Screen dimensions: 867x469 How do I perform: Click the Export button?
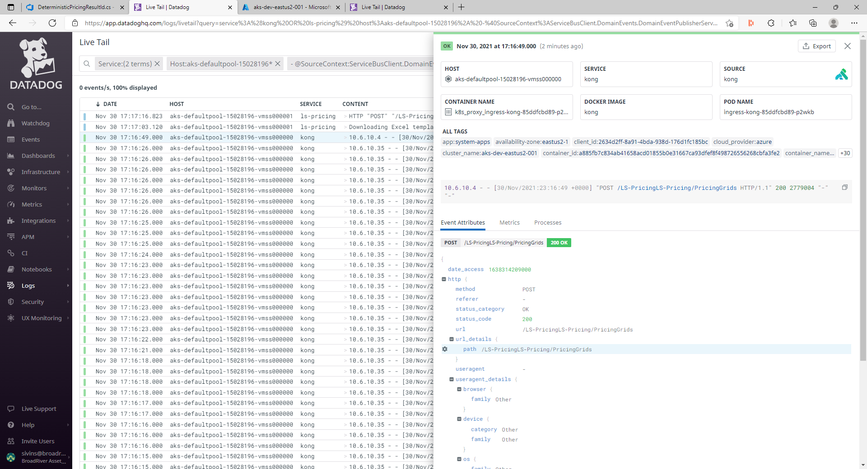click(x=817, y=46)
